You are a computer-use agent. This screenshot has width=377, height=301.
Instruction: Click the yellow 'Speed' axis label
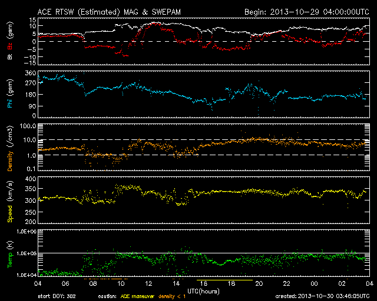(x=10, y=214)
